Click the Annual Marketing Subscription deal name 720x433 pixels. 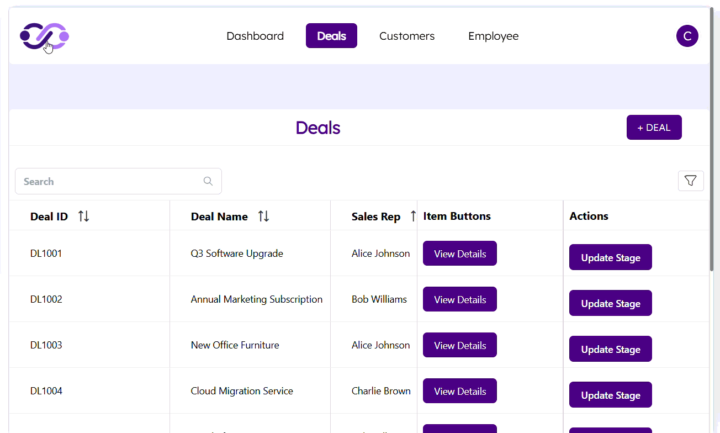click(257, 299)
